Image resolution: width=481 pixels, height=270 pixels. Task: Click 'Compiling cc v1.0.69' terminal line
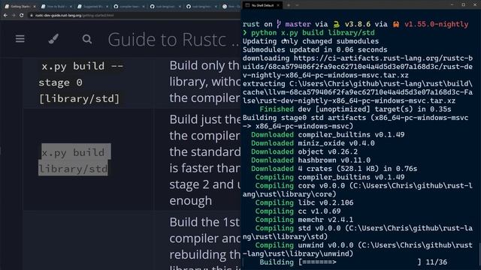point(298,211)
